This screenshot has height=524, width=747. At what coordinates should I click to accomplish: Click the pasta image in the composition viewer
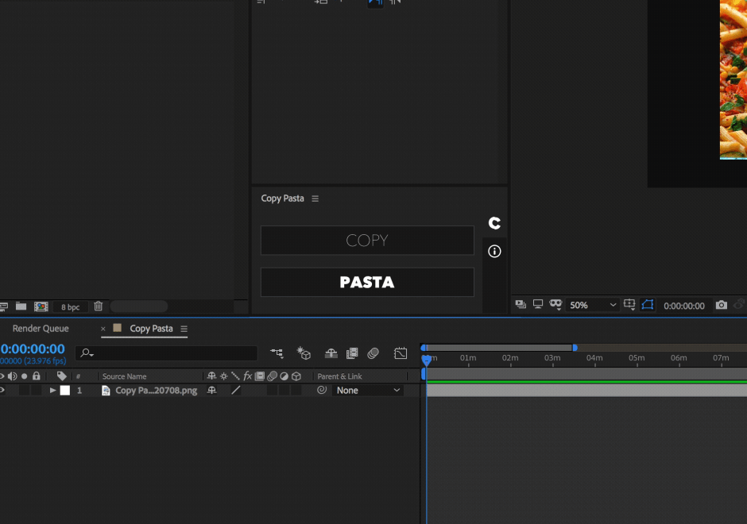coord(733,79)
